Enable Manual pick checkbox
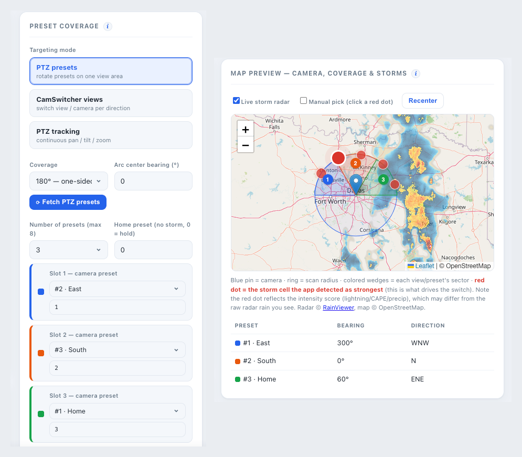522x457 pixels. 303,101
